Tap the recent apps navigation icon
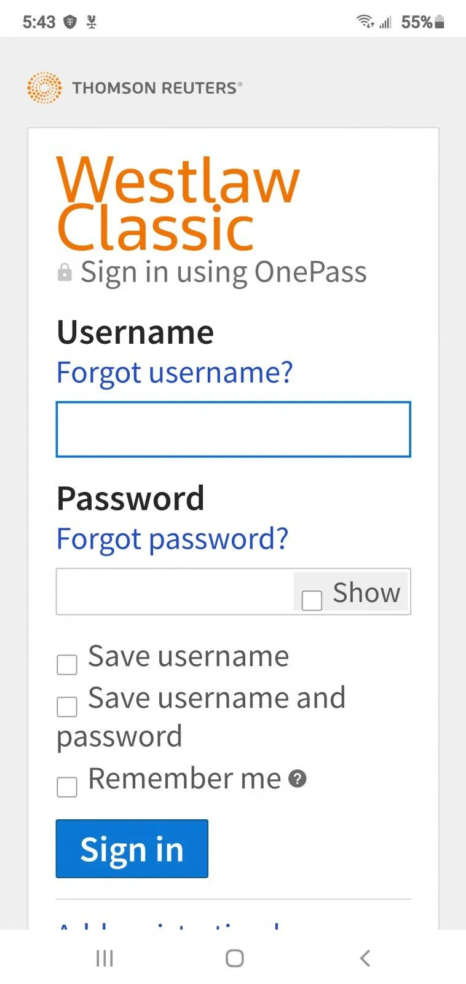The image size is (466, 984). tap(105, 958)
